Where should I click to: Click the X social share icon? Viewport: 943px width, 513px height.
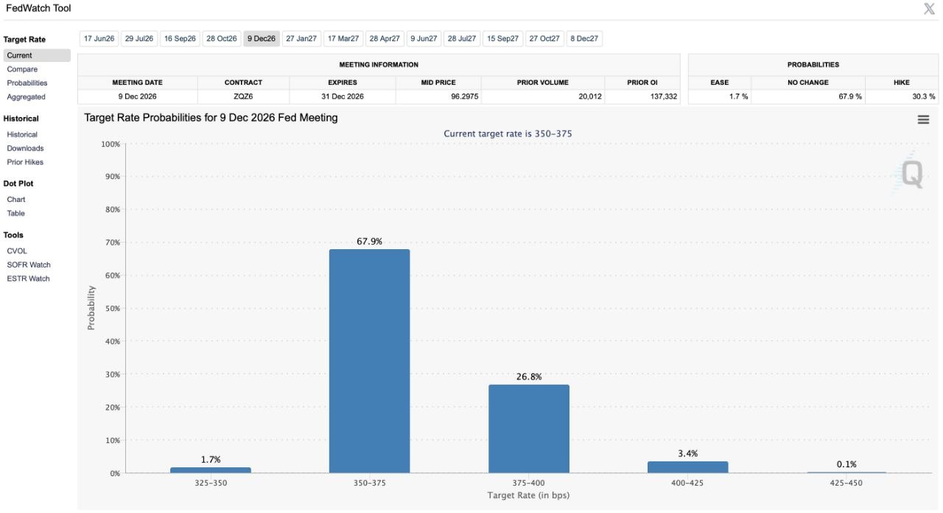pyautogui.click(x=929, y=9)
